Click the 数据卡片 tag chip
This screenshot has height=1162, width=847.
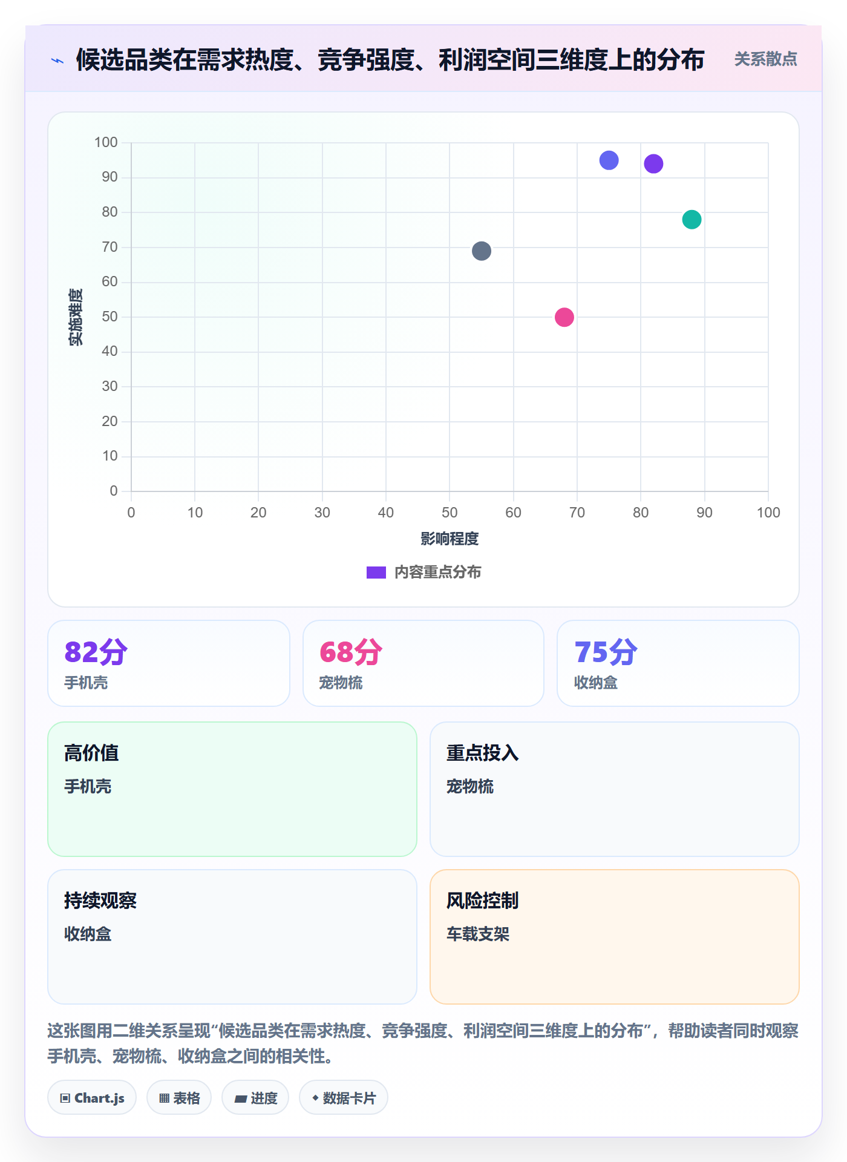[x=344, y=1098]
